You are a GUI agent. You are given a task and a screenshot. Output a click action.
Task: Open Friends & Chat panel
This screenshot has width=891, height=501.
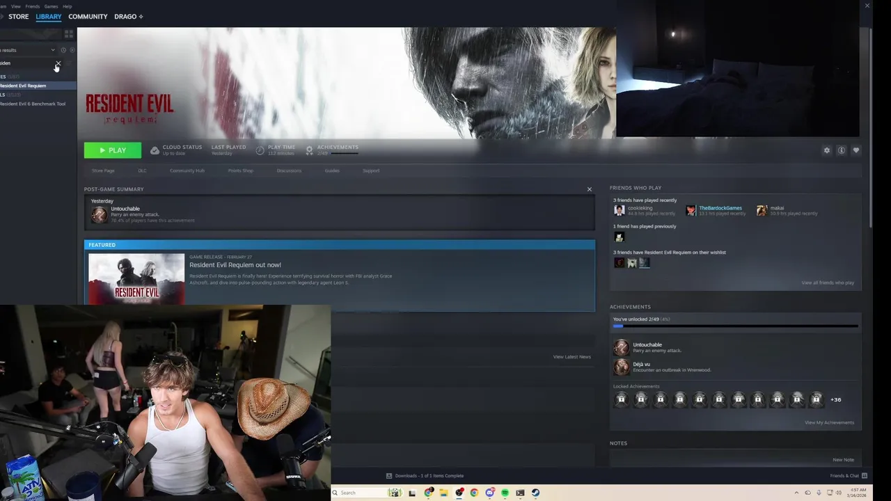coord(849,476)
